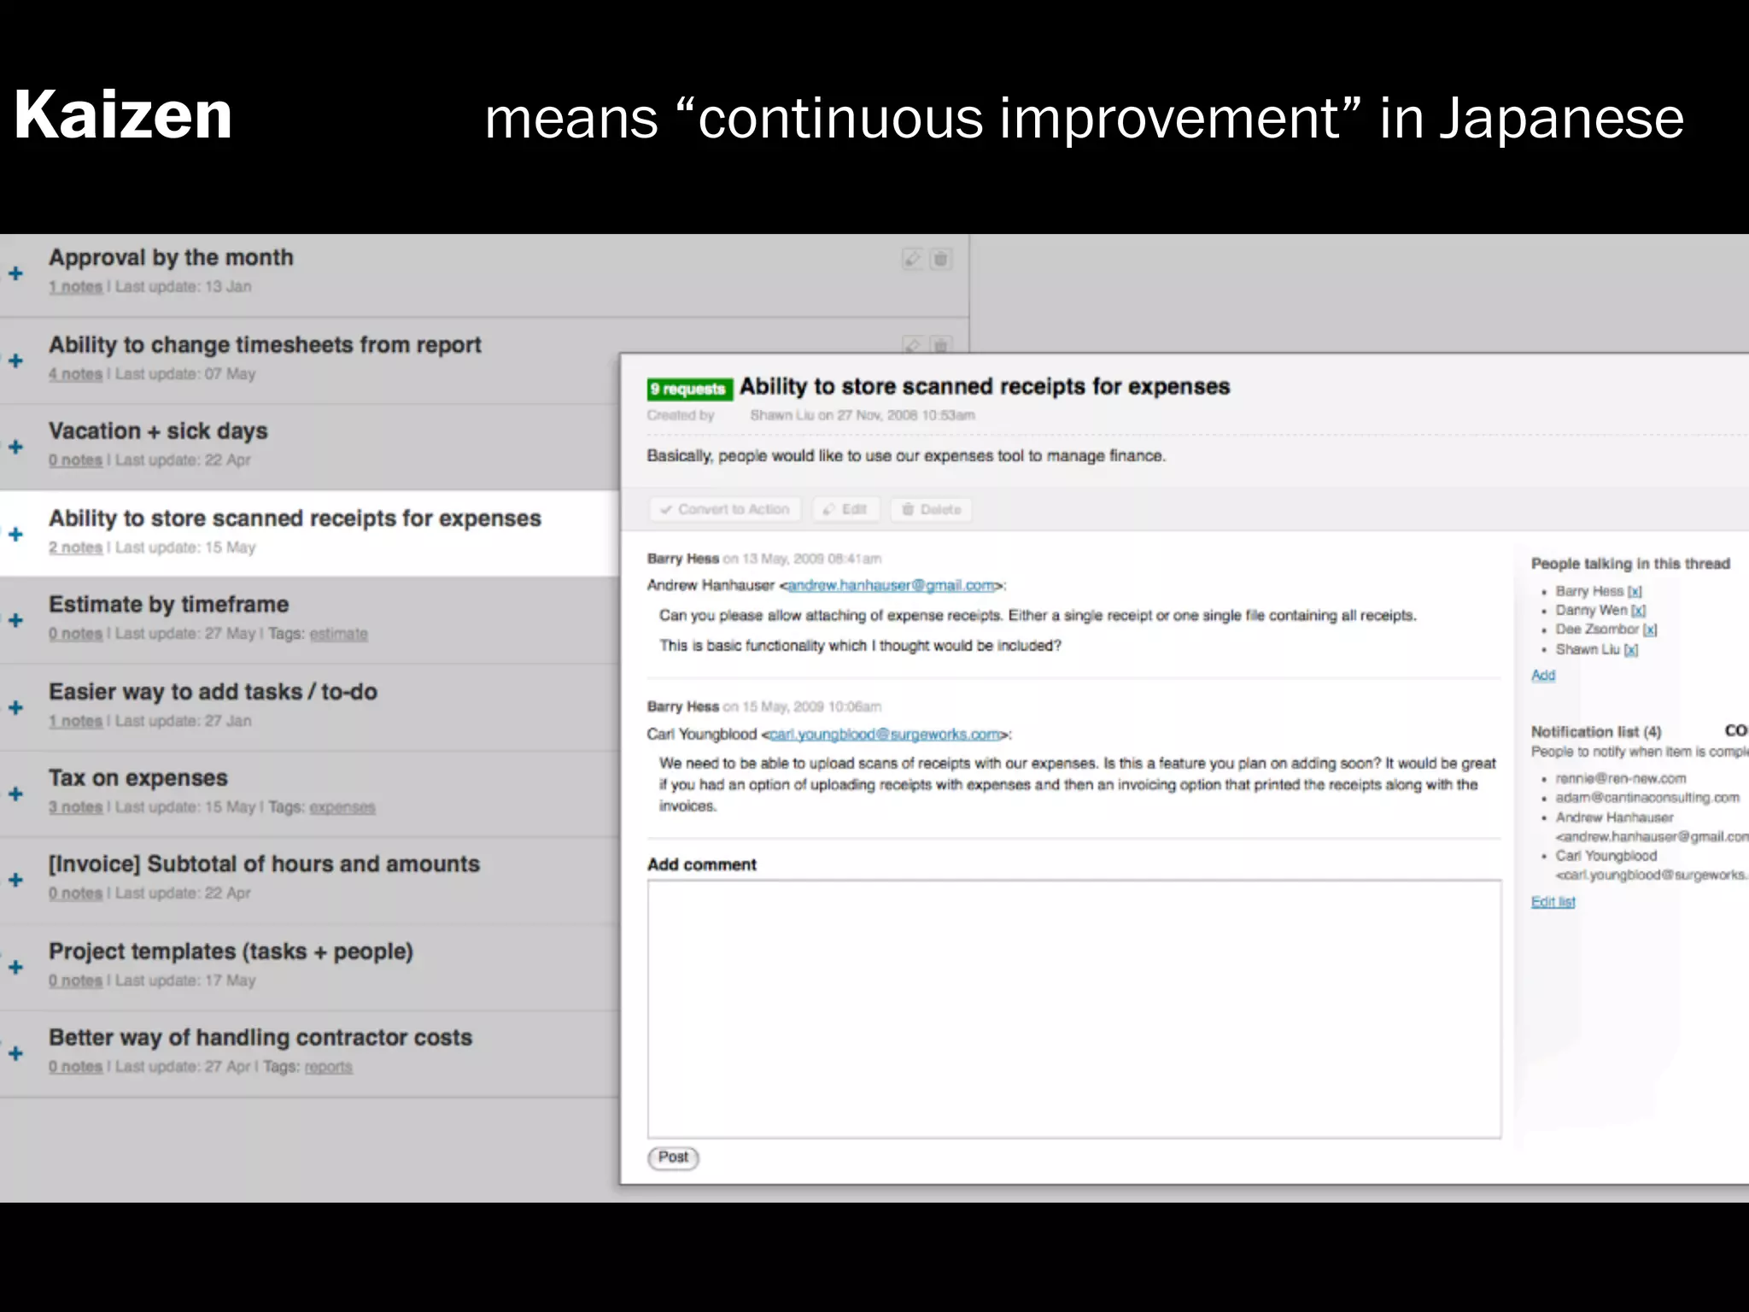Click 'adam@cantinaconsulting.com' in notification list
This screenshot has width=1749, height=1312.
coord(1647,797)
